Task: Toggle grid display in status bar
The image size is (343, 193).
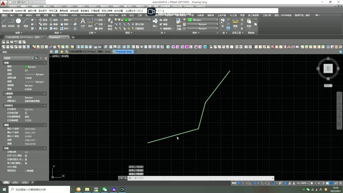Action: click(238, 183)
